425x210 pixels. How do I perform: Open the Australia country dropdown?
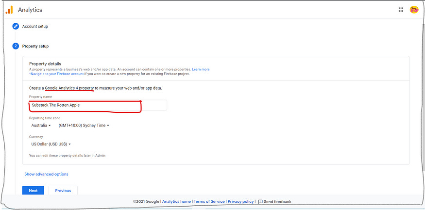coord(41,125)
